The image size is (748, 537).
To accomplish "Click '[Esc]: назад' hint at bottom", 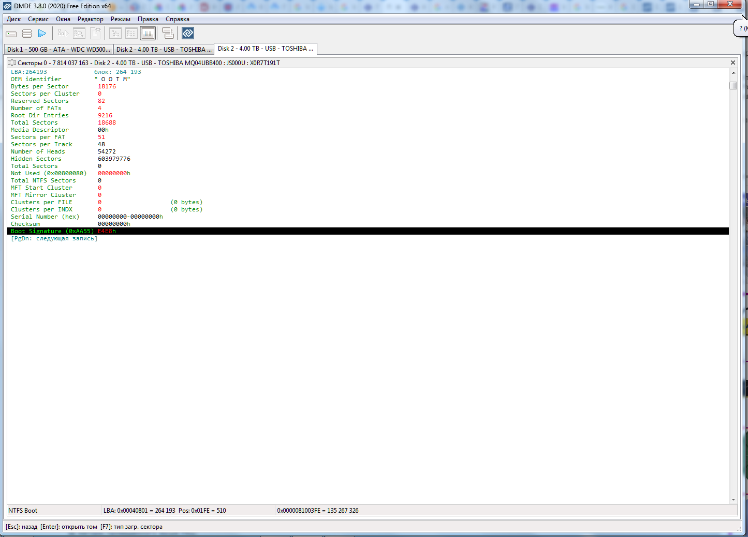I will click(x=22, y=527).
